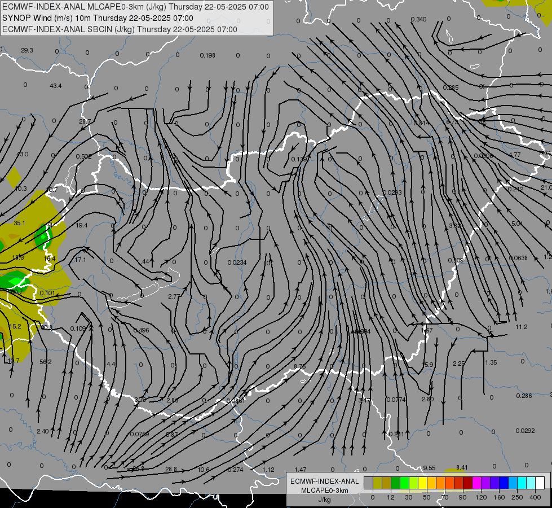Click the legend tick label '50'
Screen dimensions: 552x508
[427, 497]
